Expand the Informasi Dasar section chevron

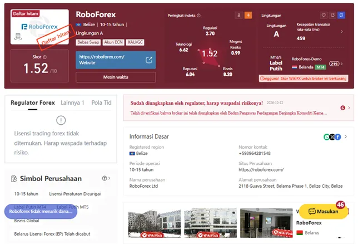345,136
